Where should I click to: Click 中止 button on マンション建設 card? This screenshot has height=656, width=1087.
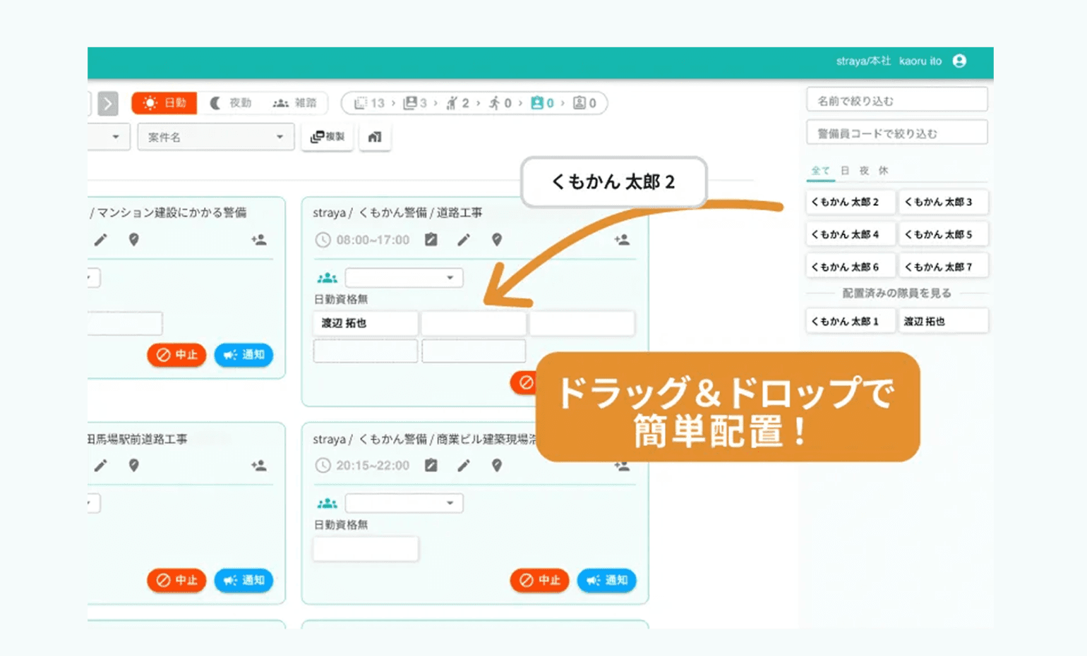(176, 355)
